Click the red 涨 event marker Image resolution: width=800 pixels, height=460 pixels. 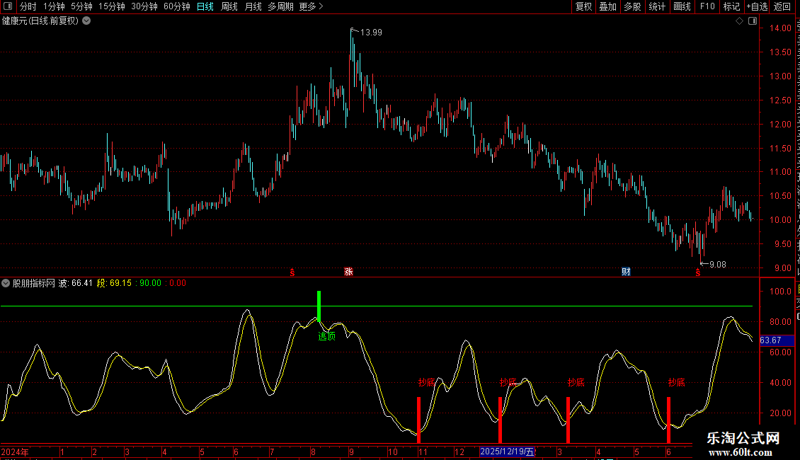click(x=348, y=272)
